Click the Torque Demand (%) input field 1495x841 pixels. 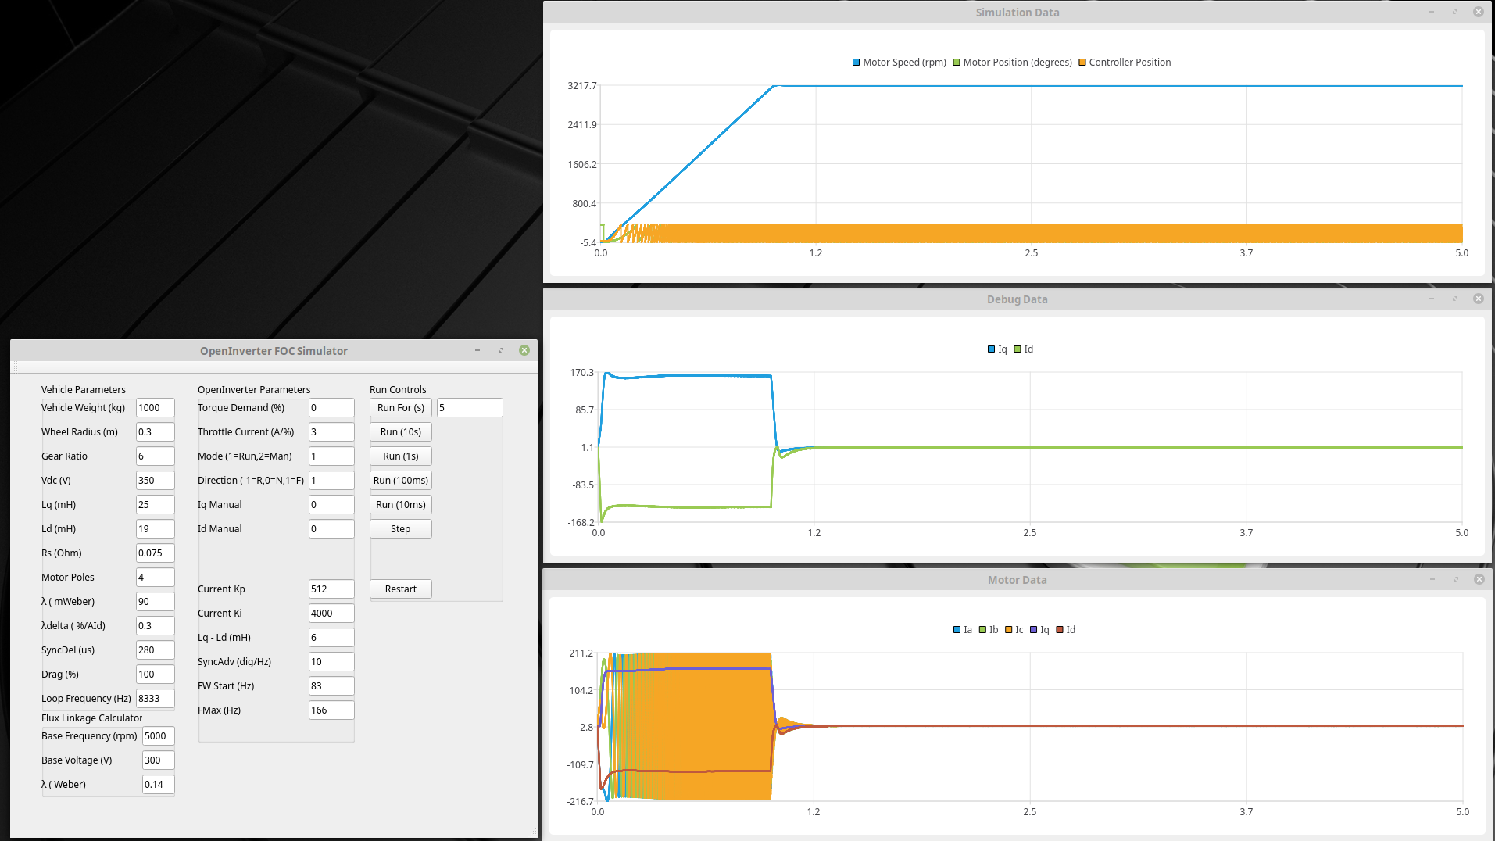click(331, 408)
